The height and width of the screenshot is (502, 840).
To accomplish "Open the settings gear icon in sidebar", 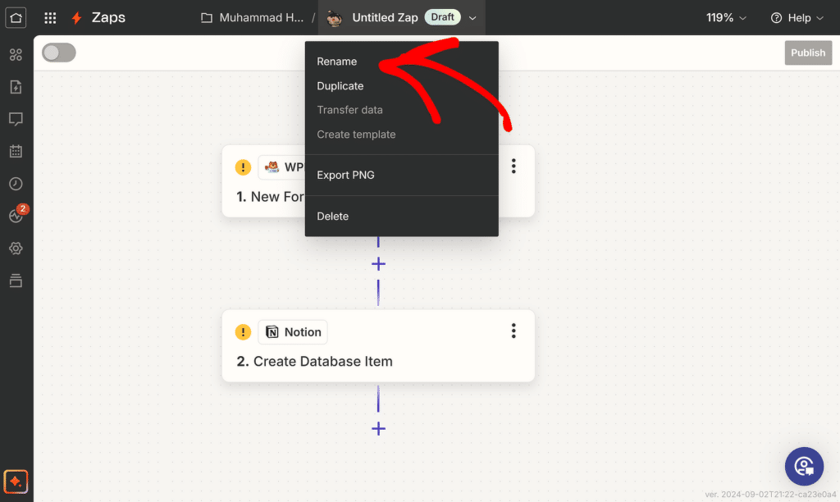I will 16,248.
